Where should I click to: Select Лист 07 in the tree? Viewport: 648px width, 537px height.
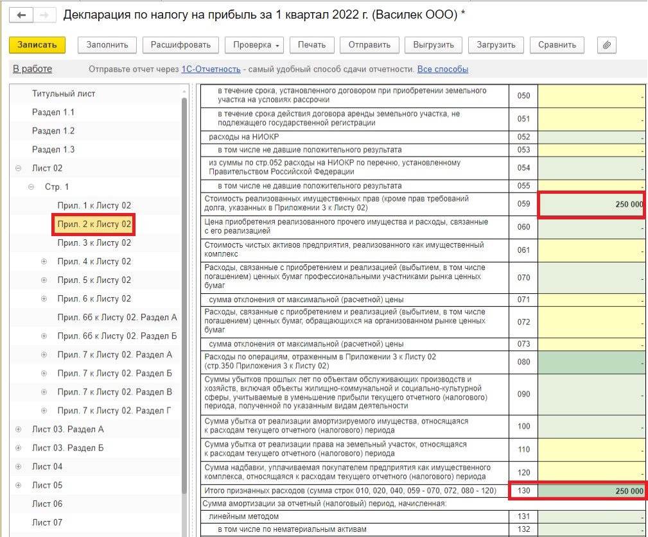click(x=47, y=522)
